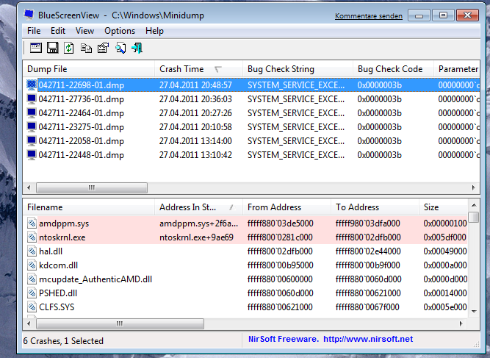Click the PSHED.dll file icon
This screenshot has height=358, width=490.
point(32,293)
